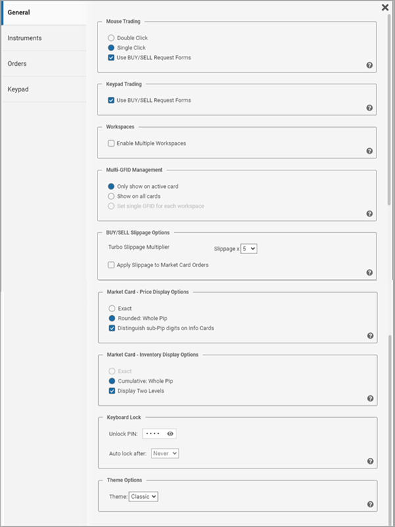Choose Show on all cards option

111,196
